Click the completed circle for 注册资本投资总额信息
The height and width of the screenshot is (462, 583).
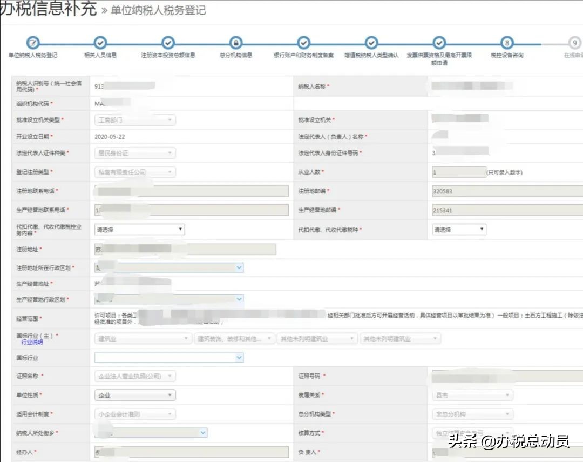(x=168, y=43)
